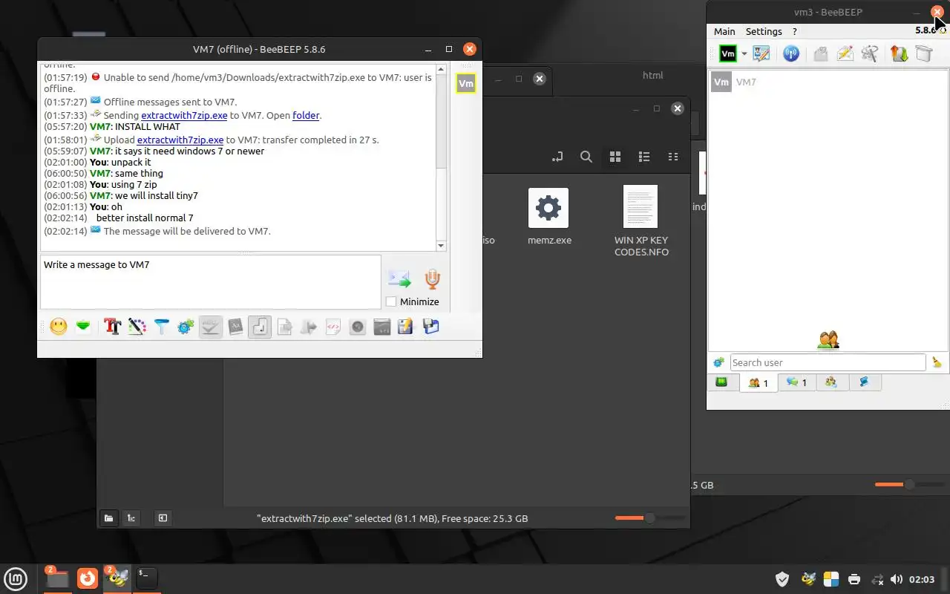Screen dimensions: 950x594
Task: Open extractwith7zip.exe link in Upload line
Action: point(180,140)
